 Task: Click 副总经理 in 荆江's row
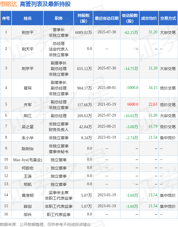click(x=59, y=116)
